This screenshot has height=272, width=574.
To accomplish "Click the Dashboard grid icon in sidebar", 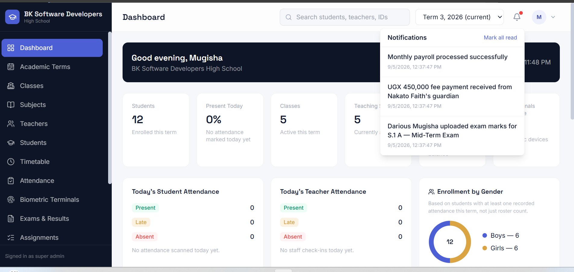I will pyautogui.click(x=11, y=48).
